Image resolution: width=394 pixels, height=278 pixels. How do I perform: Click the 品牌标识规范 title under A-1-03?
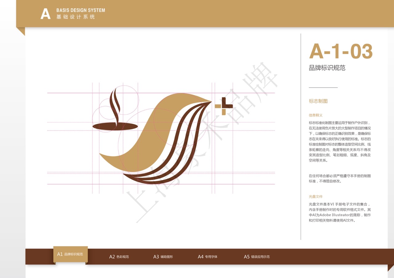point(327,68)
